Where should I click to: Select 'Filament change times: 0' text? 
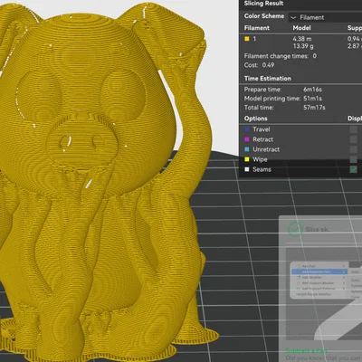coord(281,56)
